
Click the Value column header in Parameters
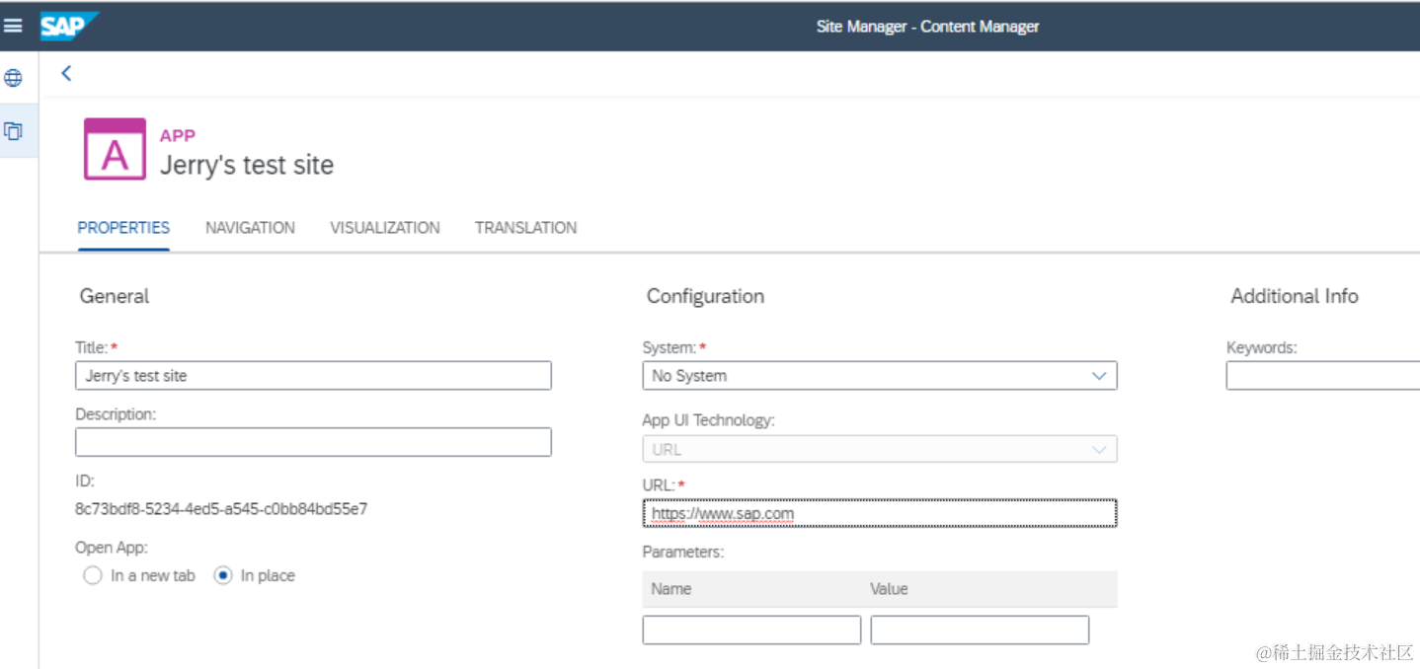[889, 589]
